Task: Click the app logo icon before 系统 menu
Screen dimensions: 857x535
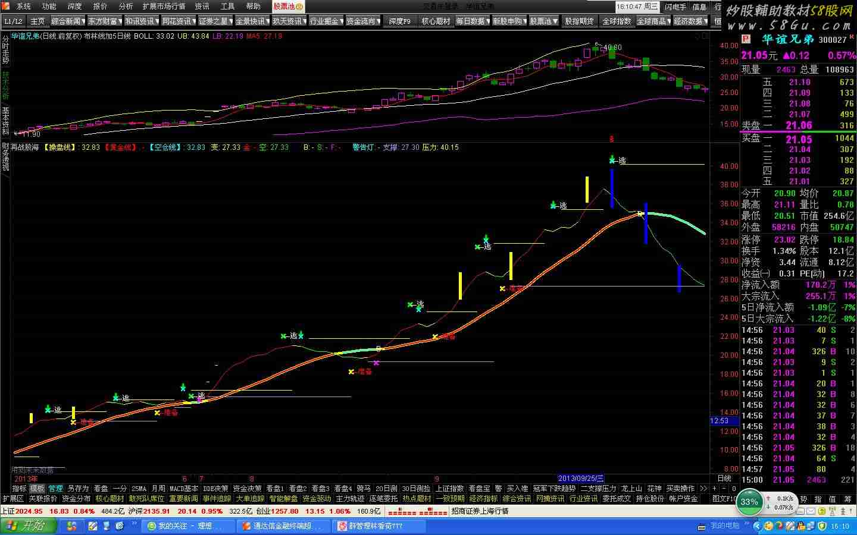Action: coord(6,7)
